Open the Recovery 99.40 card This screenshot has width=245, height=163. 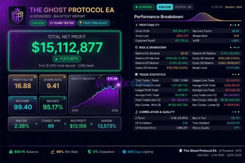pos(23,106)
